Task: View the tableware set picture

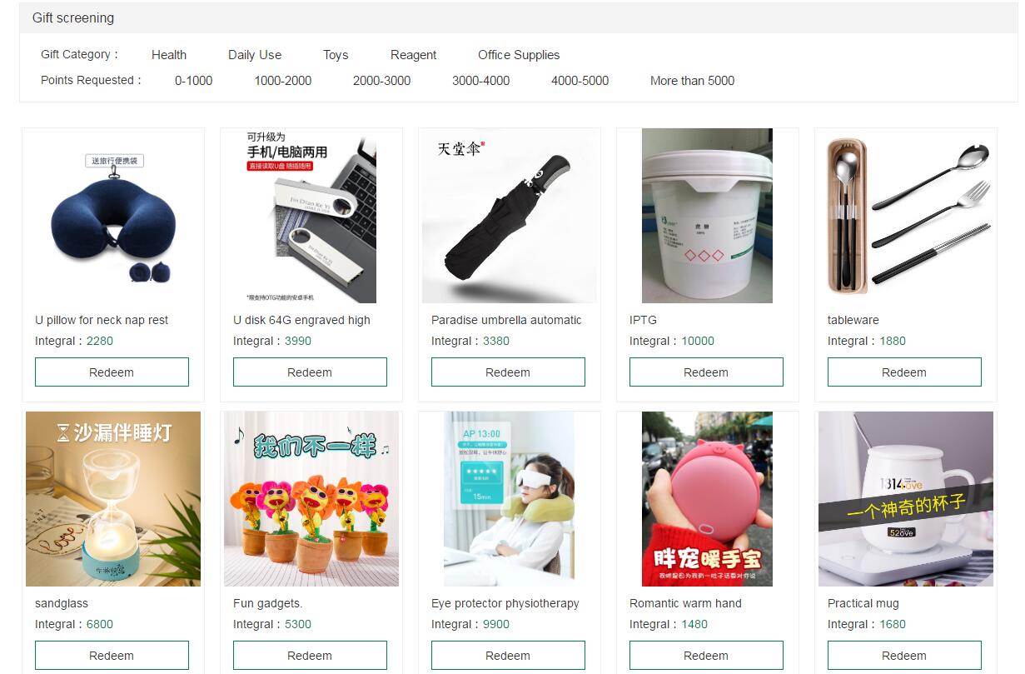Action: [905, 216]
